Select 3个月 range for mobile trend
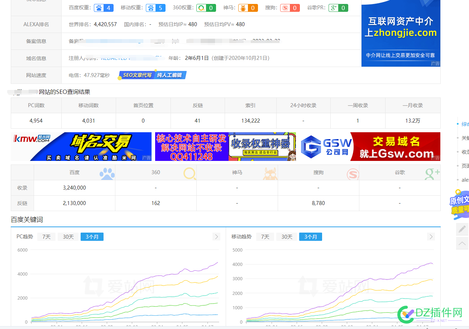Image resolution: width=469 pixels, height=329 pixels. tap(311, 237)
